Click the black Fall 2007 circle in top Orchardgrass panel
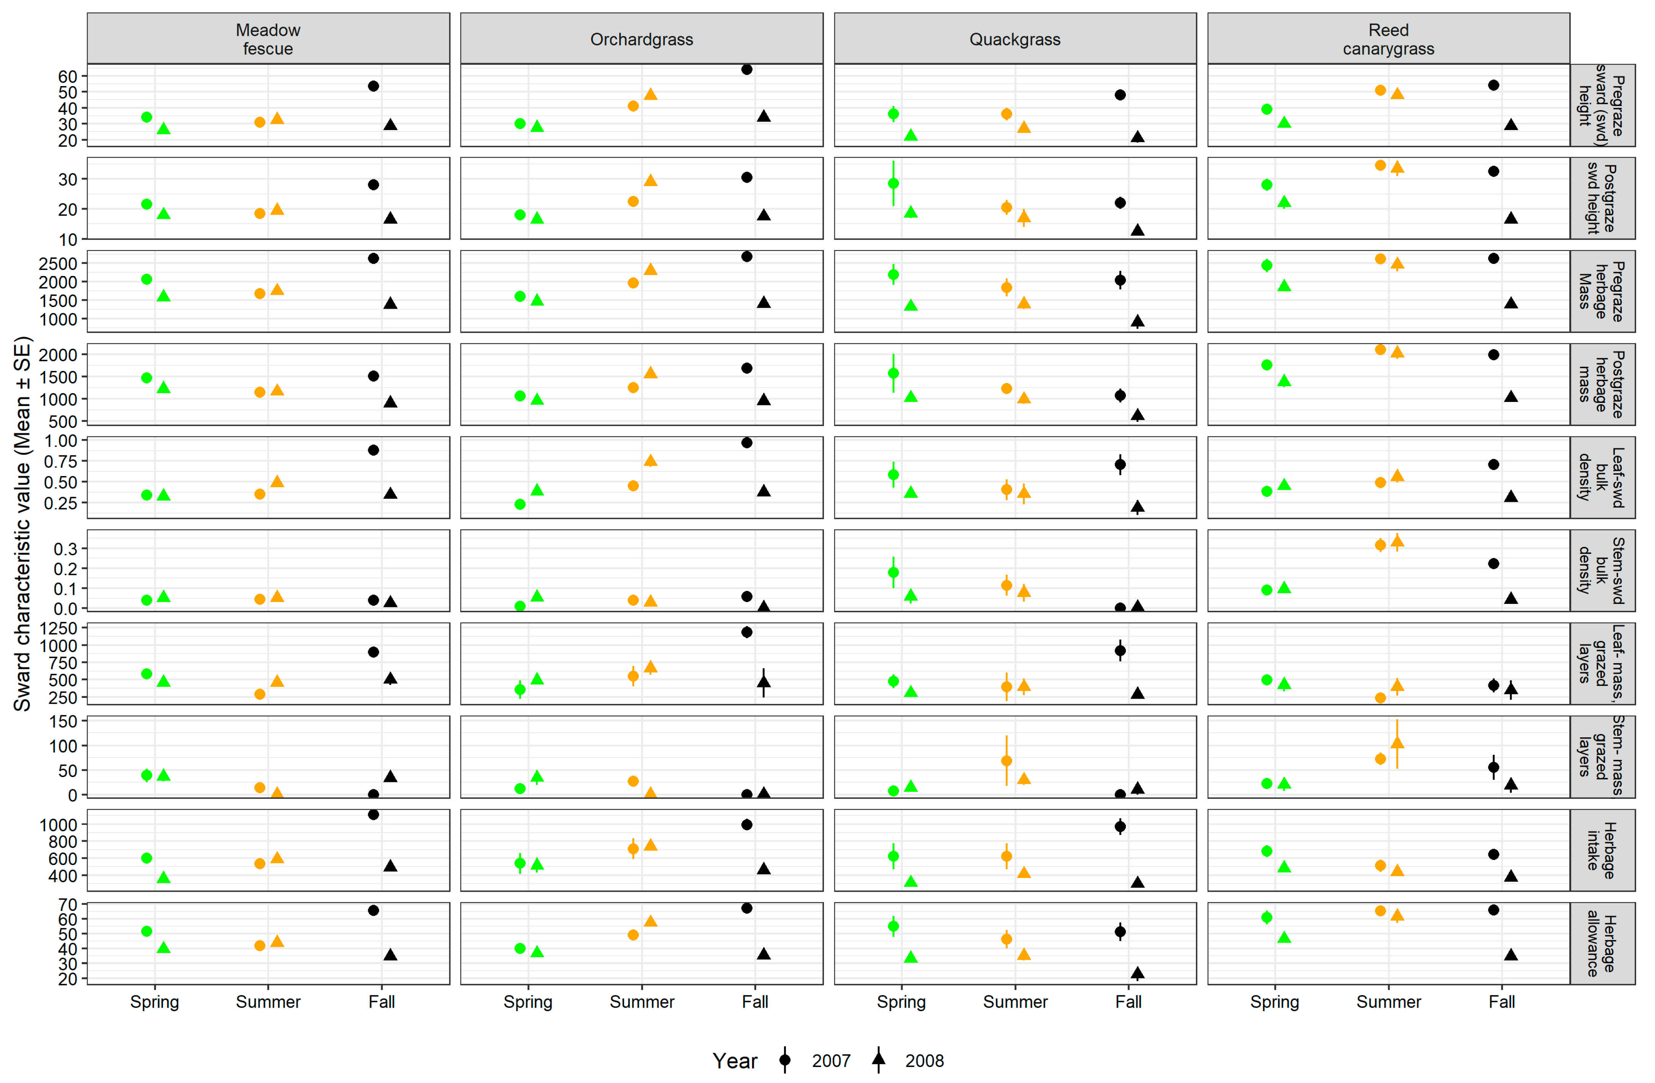1655x1083 pixels. pos(746,70)
